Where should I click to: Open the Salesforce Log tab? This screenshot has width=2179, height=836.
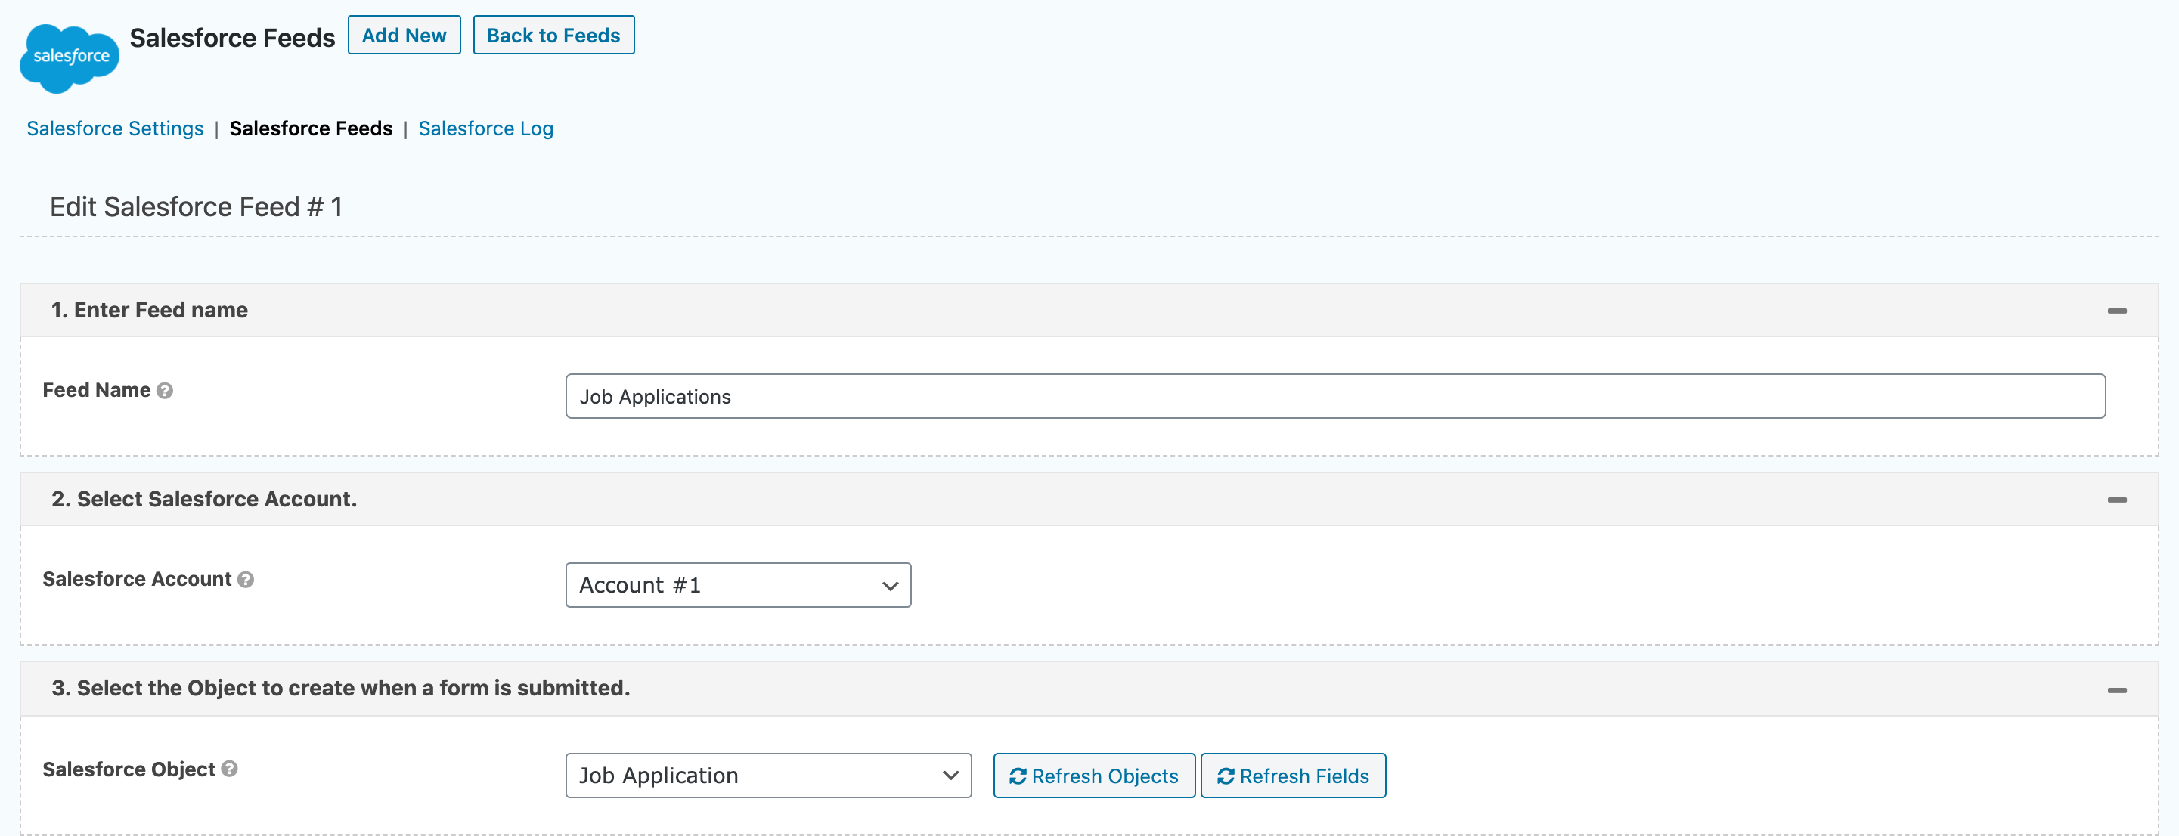(x=485, y=128)
